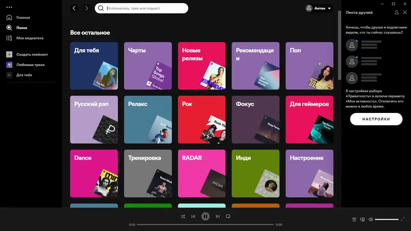This screenshot has width=411, height=231.
Task: Open the Чарты category card
Action: [x=148, y=66]
